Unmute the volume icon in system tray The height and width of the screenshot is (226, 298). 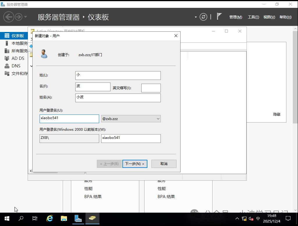(251, 218)
